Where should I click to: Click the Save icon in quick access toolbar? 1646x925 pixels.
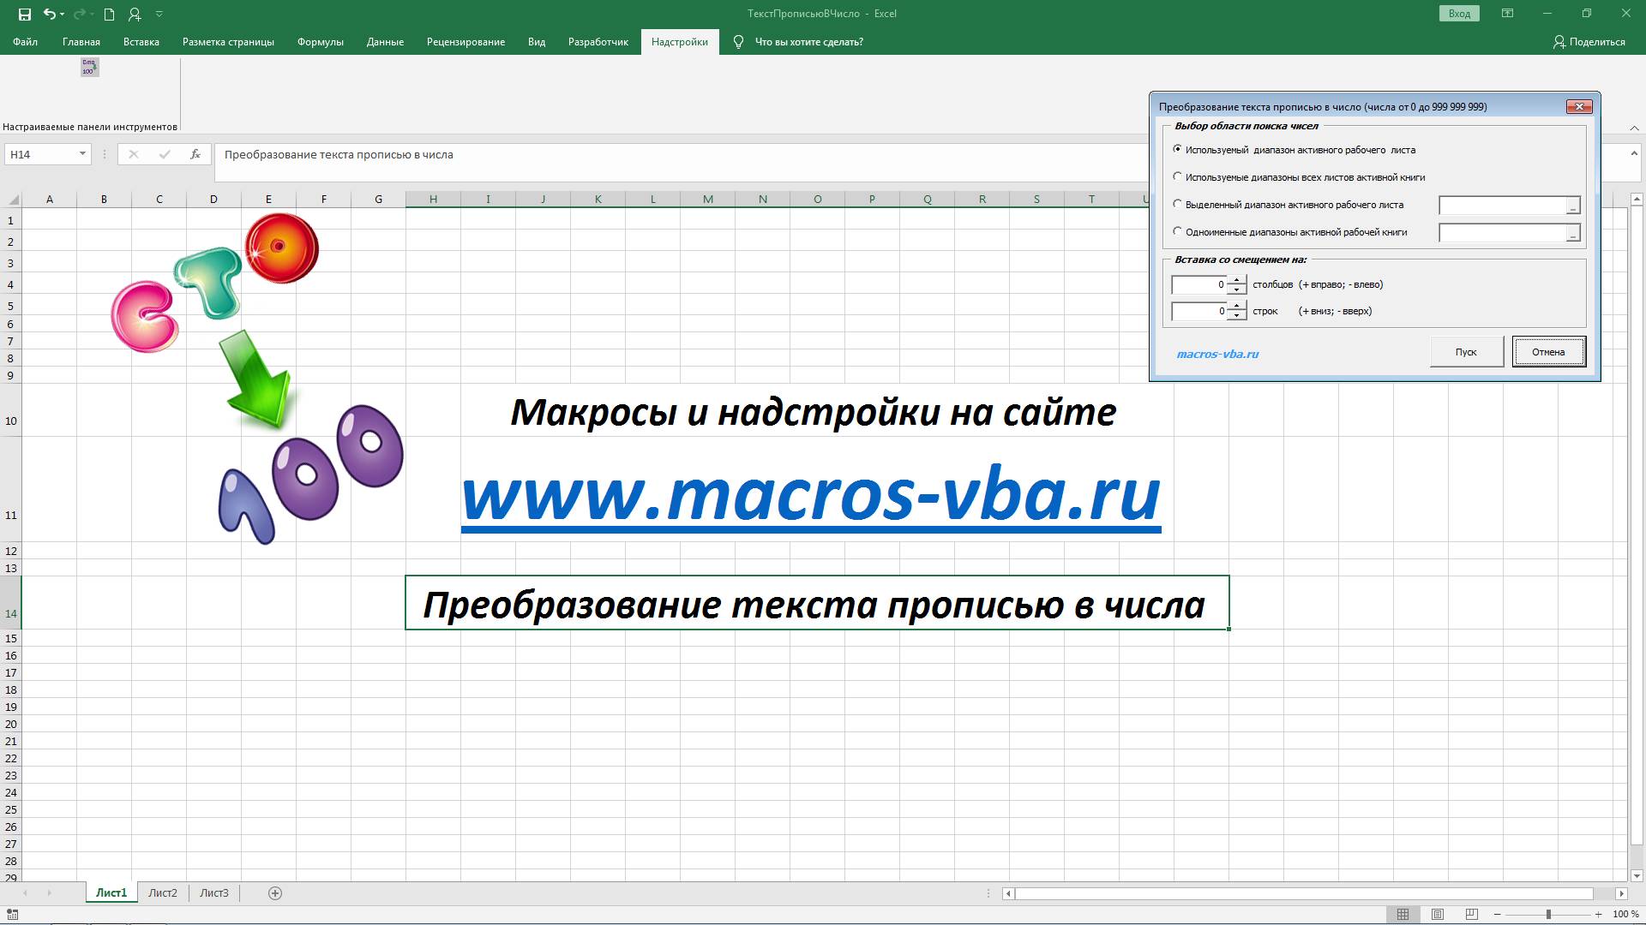[25, 14]
